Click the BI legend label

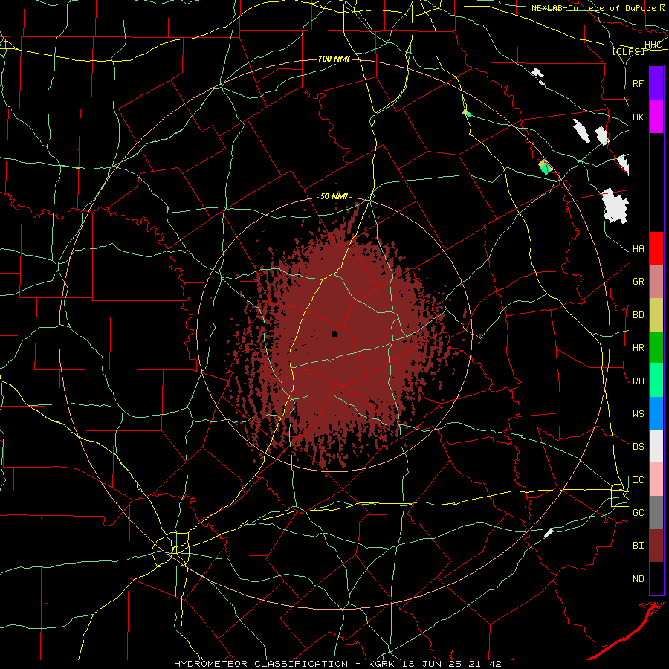point(639,546)
